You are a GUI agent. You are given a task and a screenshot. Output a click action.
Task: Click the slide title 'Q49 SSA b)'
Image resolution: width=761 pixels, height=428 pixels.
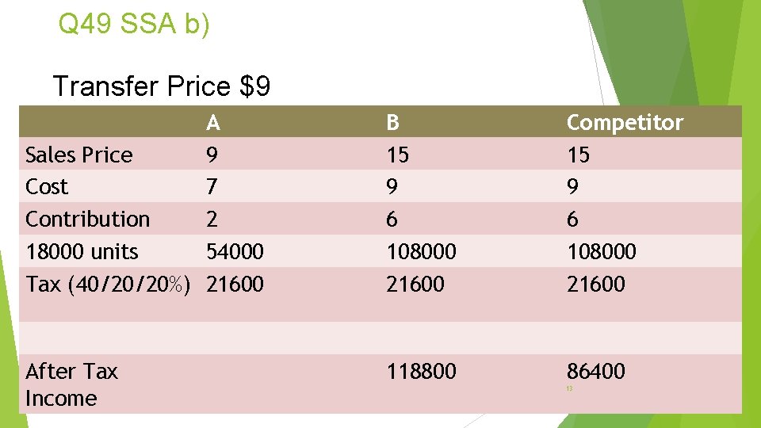coord(134,25)
